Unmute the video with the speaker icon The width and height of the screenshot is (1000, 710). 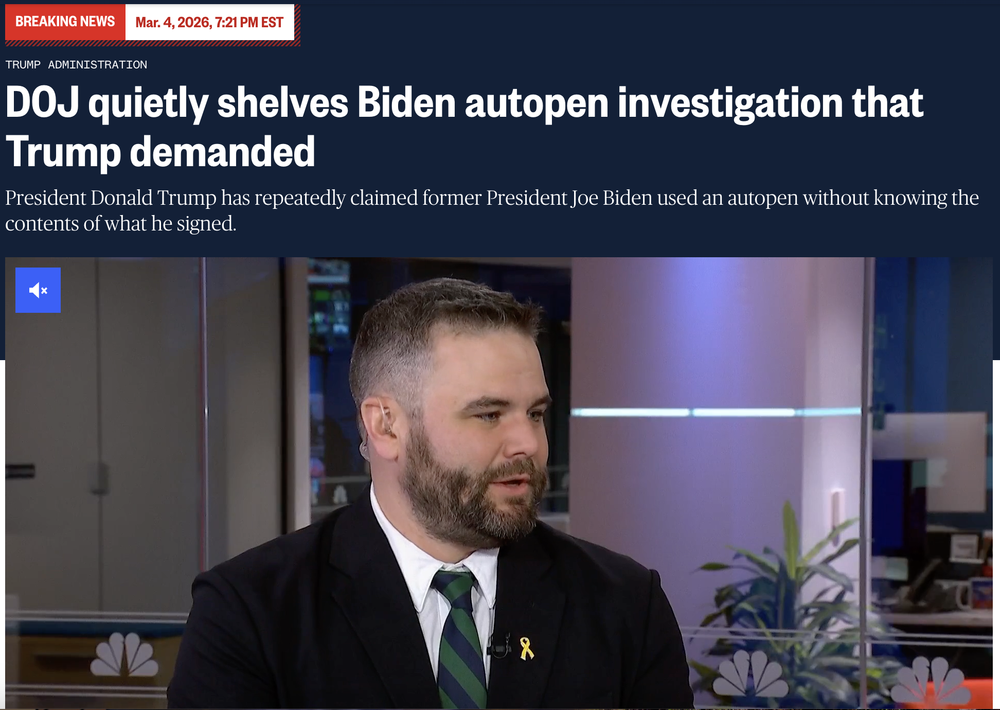[x=38, y=290]
